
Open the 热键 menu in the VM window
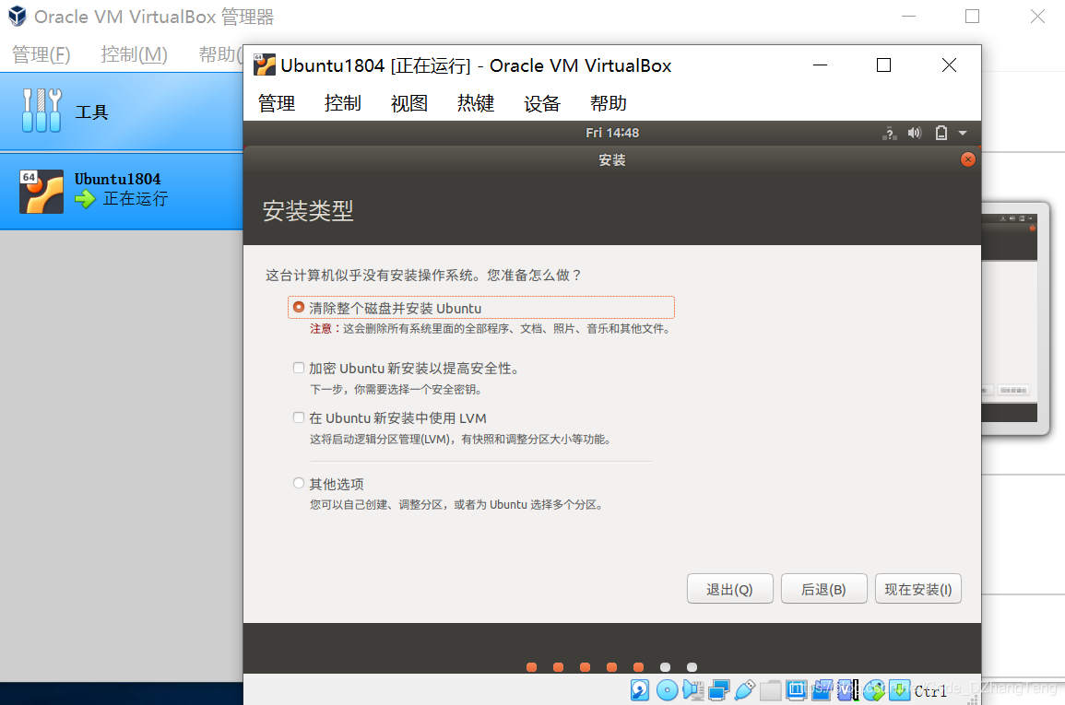(x=476, y=103)
